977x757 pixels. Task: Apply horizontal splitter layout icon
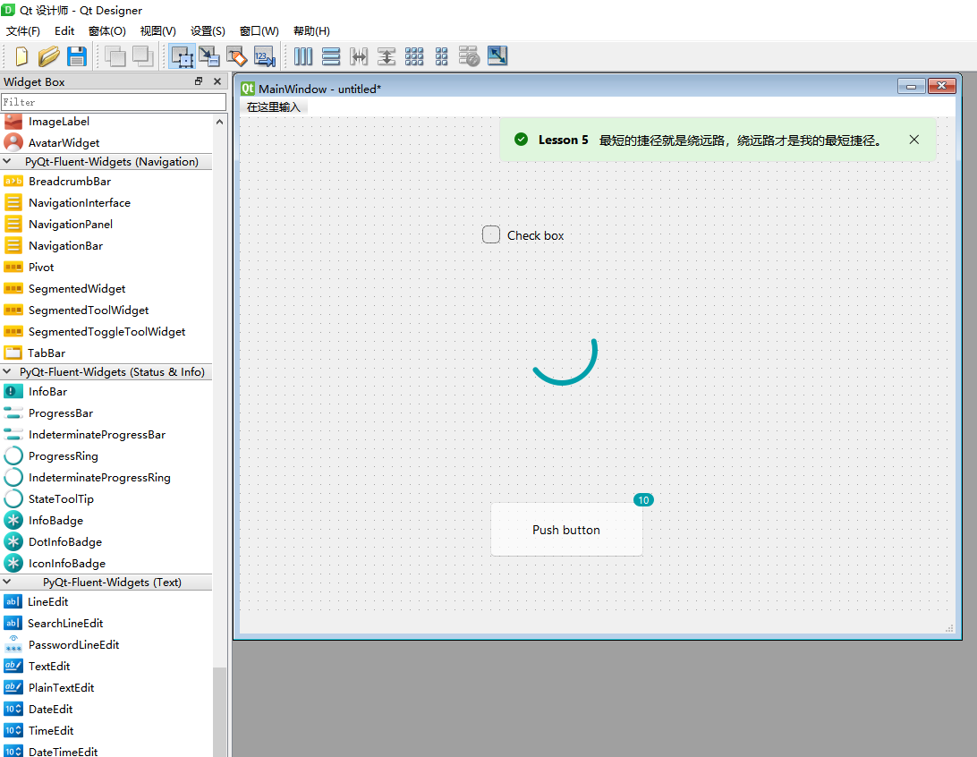(359, 56)
